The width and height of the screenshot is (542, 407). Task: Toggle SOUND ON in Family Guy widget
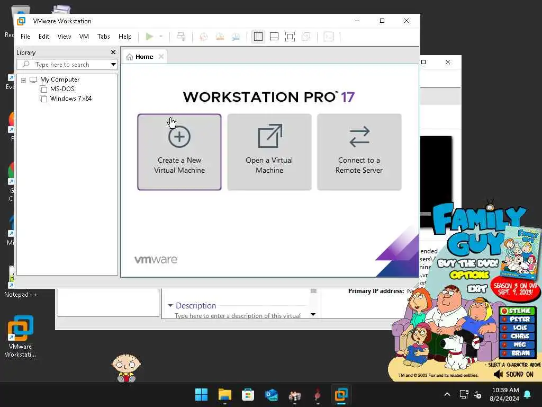pos(513,375)
